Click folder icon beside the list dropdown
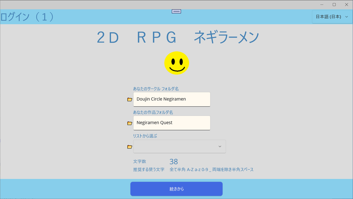 tap(129, 147)
